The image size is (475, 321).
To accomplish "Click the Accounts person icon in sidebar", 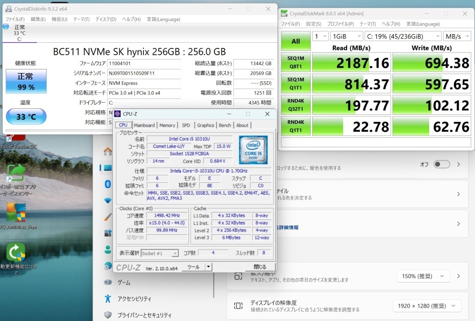I will click(108, 249).
